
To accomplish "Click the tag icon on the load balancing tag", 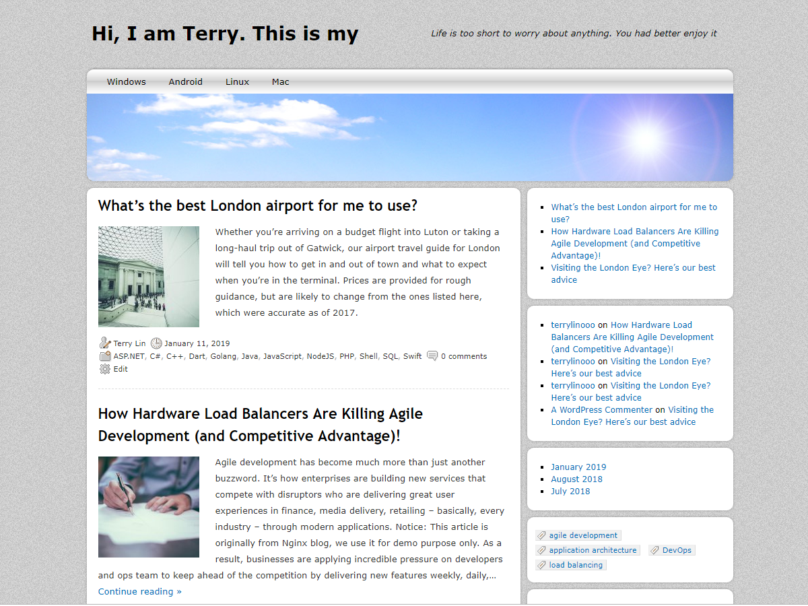I will point(541,565).
